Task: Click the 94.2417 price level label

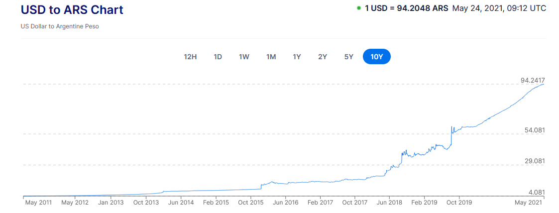Action: (x=533, y=80)
